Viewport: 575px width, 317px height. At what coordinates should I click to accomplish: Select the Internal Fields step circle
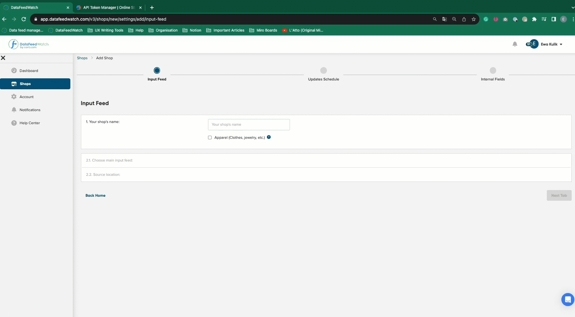[x=493, y=70]
